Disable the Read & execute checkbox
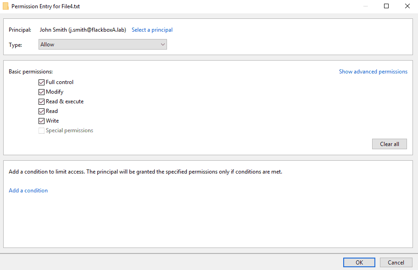The image size is (418, 270). pyautogui.click(x=42, y=101)
